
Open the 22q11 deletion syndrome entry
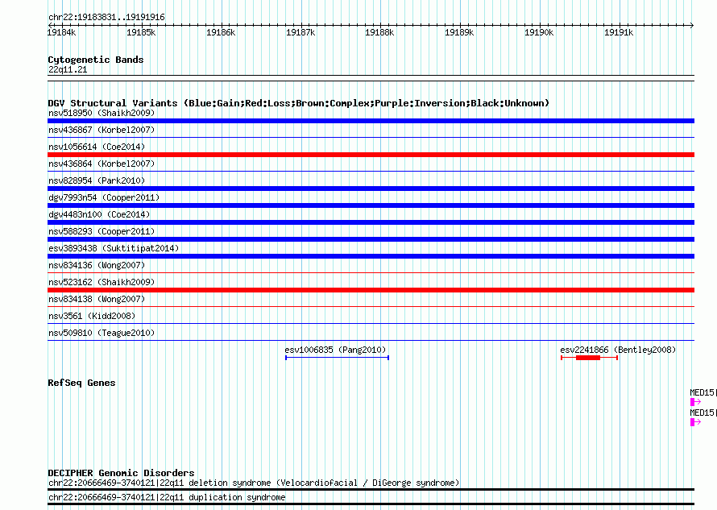[254, 483]
